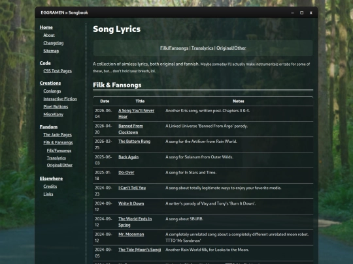Click the Filk & Fansongs section heading
The image size is (353, 264).
point(117,85)
